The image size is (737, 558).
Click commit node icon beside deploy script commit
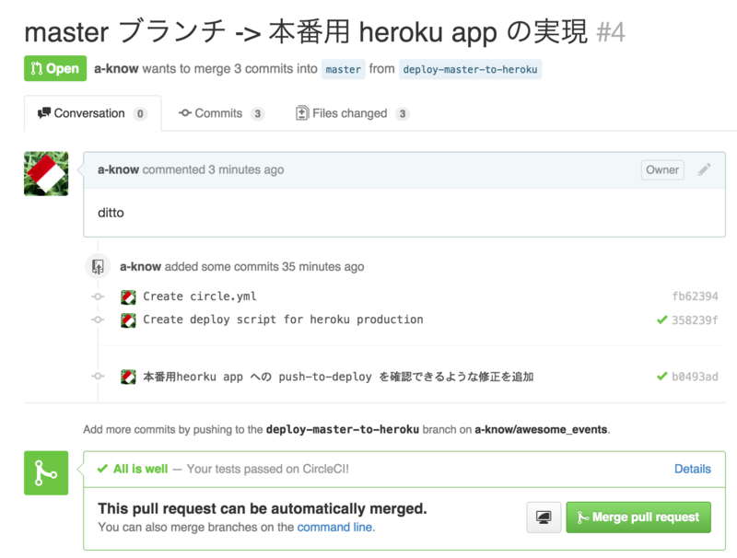(98, 320)
